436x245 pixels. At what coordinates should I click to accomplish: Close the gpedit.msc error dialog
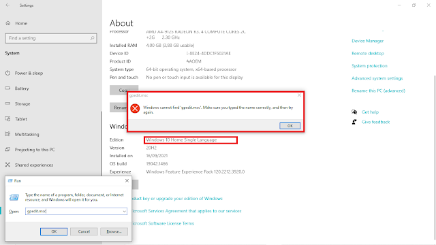tap(299, 95)
